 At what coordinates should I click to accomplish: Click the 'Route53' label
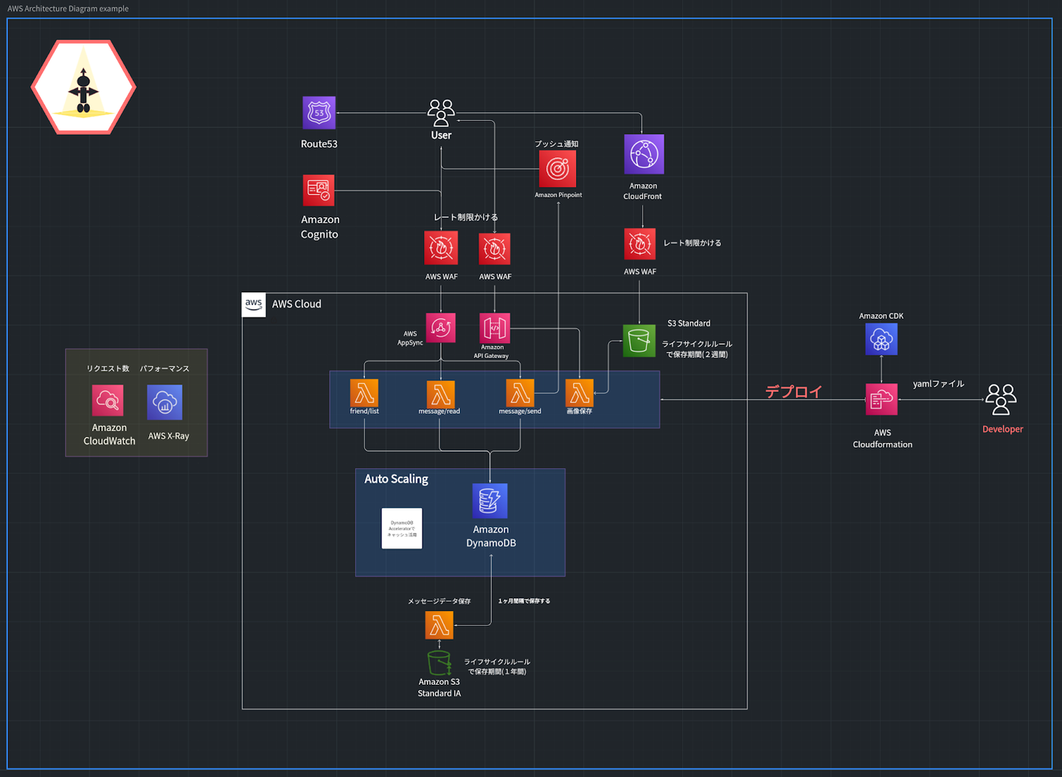tap(319, 144)
